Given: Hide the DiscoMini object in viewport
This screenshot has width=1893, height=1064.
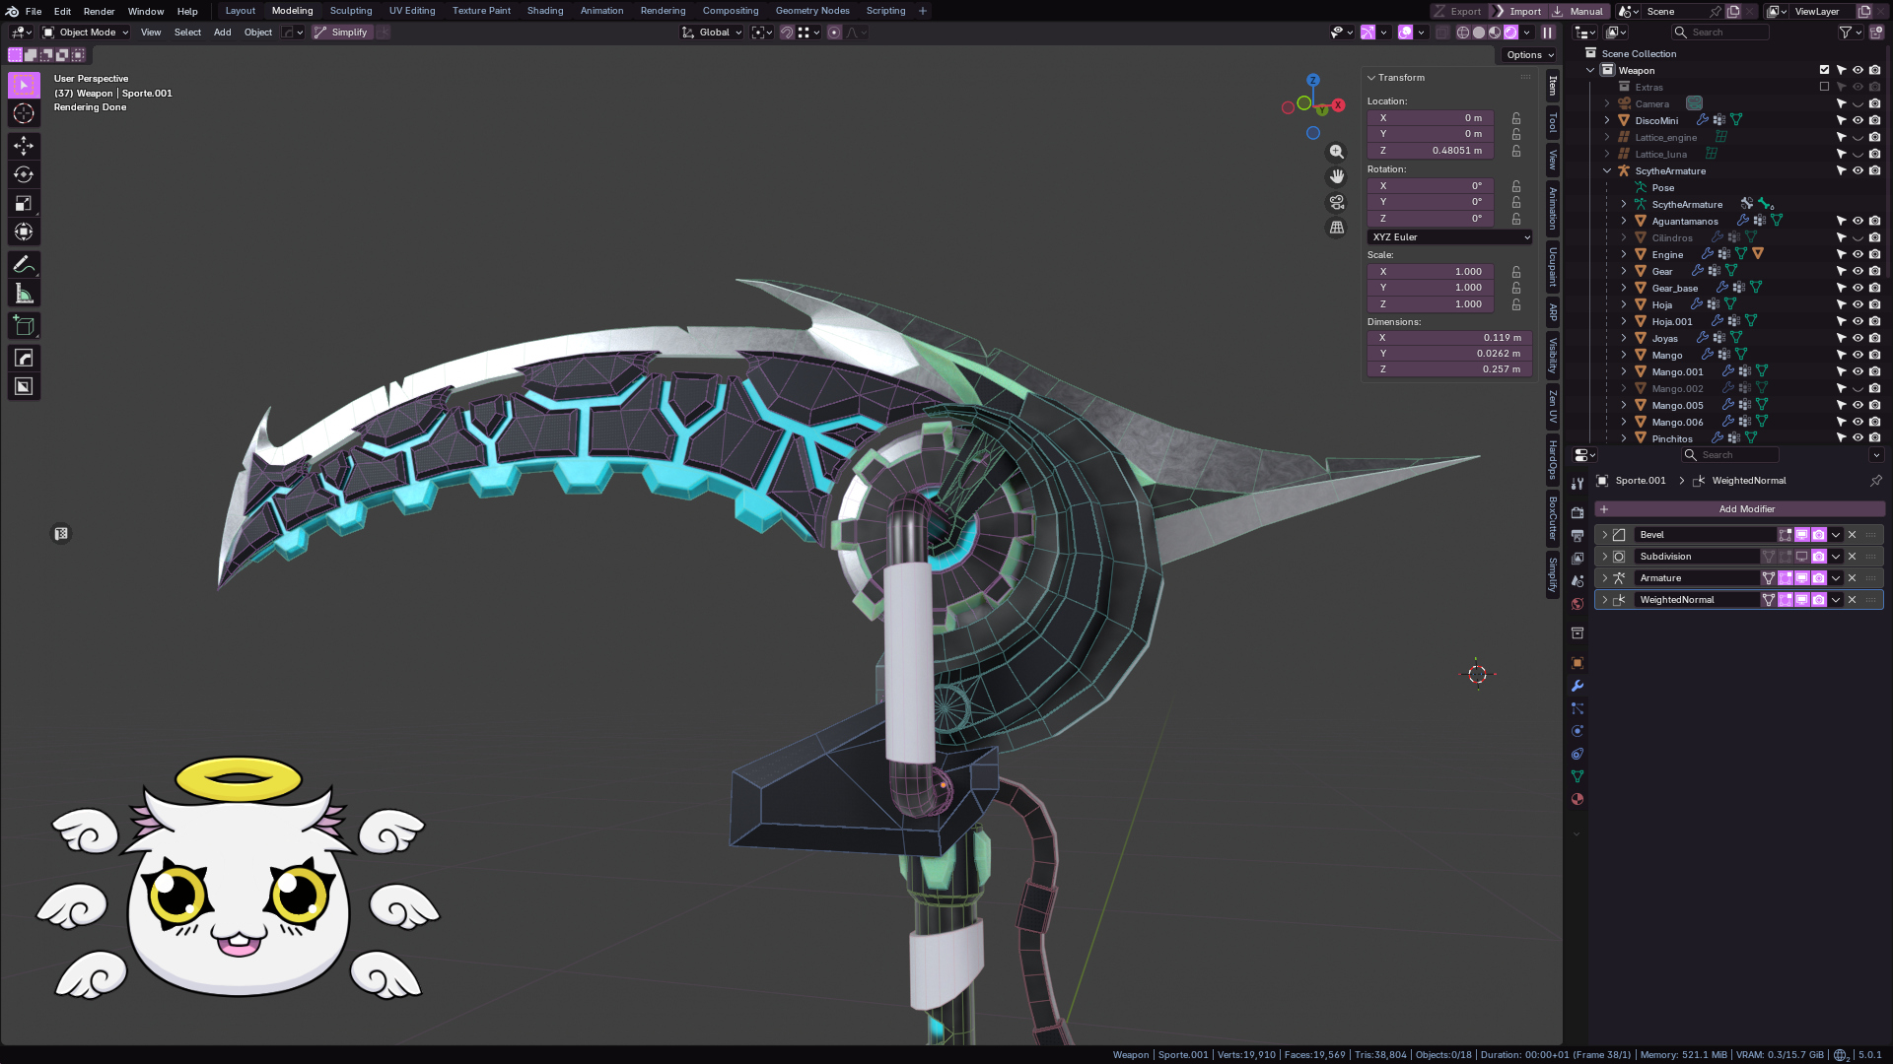Looking at the screenshot, I should (1858, 120).
